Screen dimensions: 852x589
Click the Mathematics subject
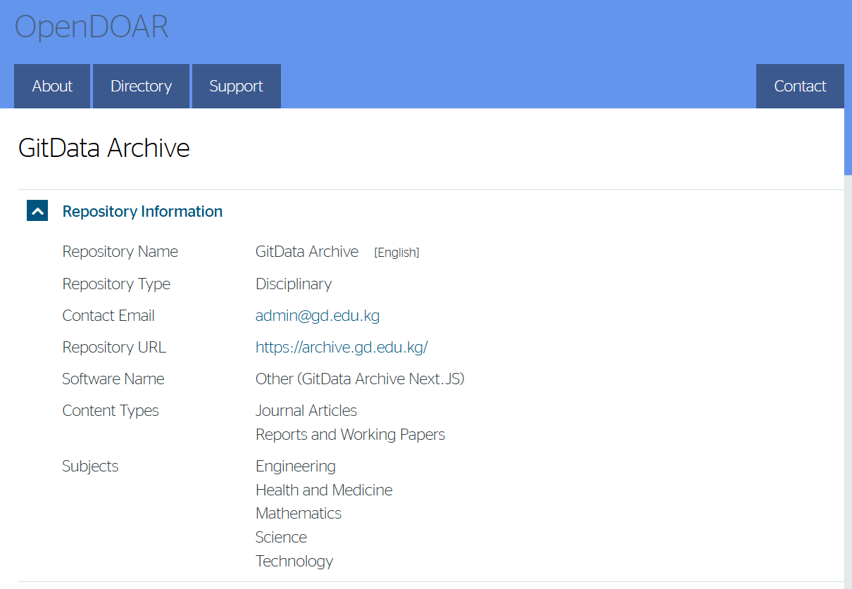point(299,513)
